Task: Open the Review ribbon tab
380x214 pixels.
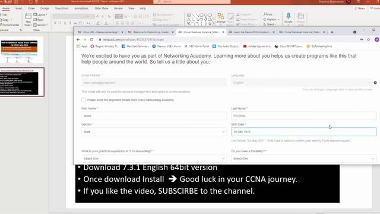Action: tap(118, 8)
